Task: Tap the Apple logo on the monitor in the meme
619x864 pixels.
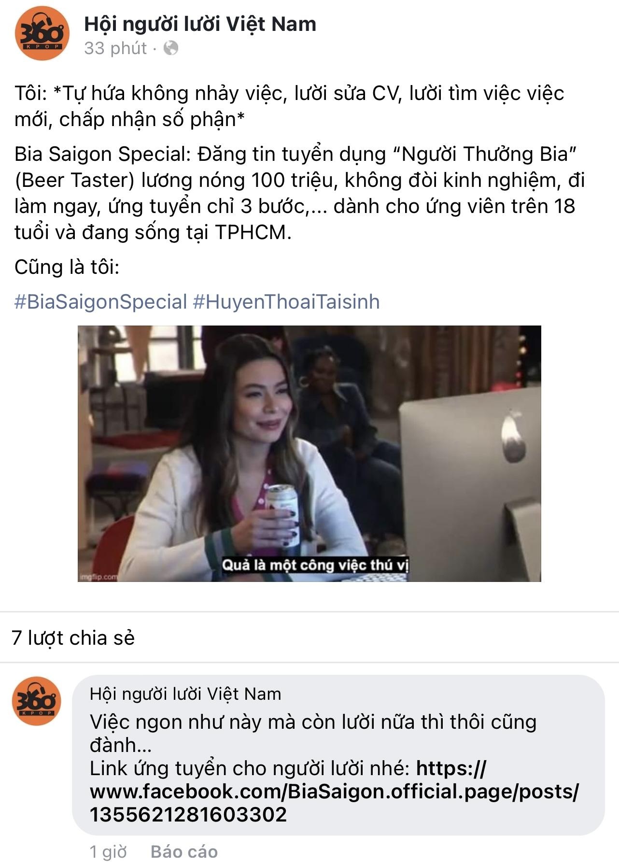Action: [514, 437]
